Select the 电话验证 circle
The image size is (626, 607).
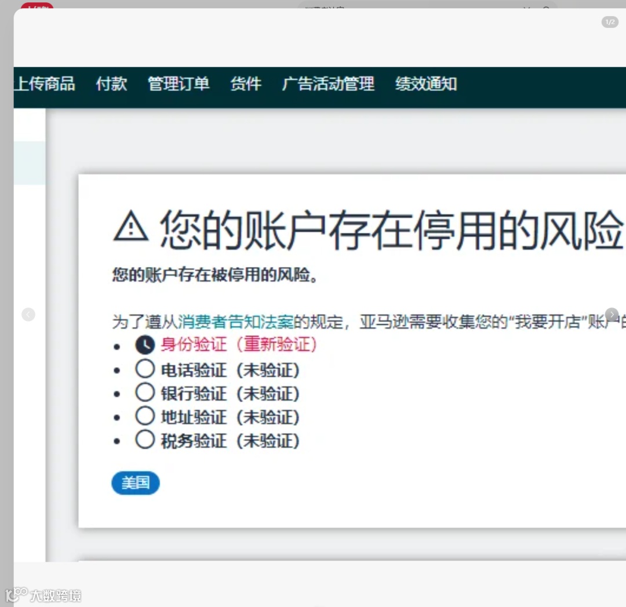click(x=145, y=369)
